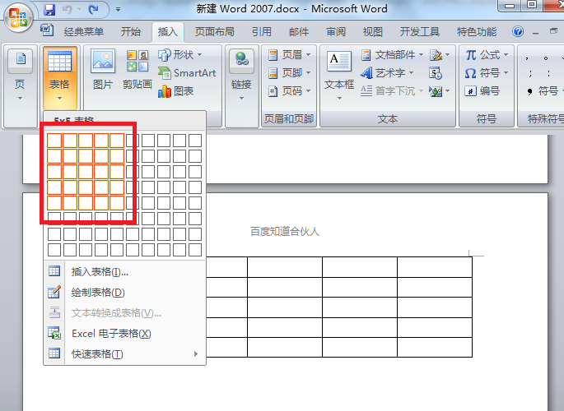Image resolution: width=564 pixels, height=411 pixels.
Task: Open the 艺术字 WordArt dropdown
Action: tap(388, 73)
